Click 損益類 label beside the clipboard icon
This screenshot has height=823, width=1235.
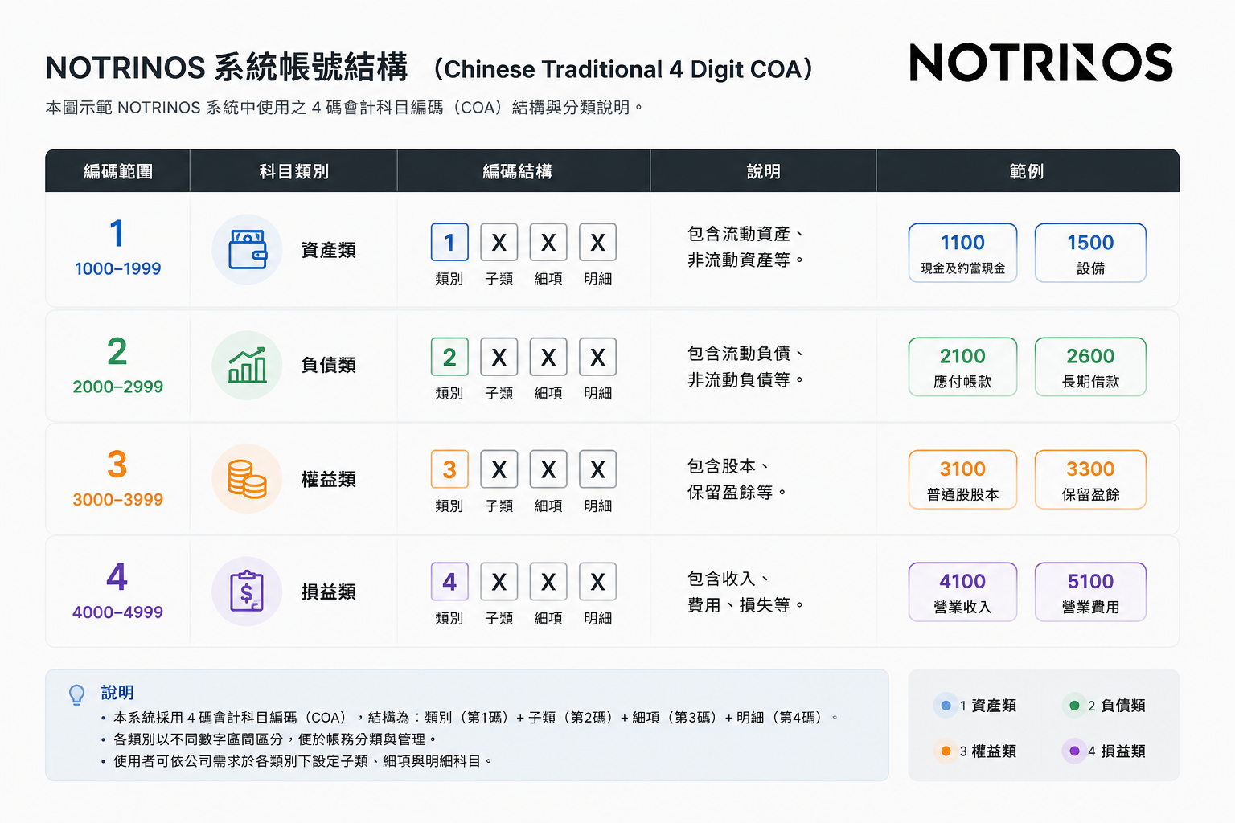pos(328,592)
